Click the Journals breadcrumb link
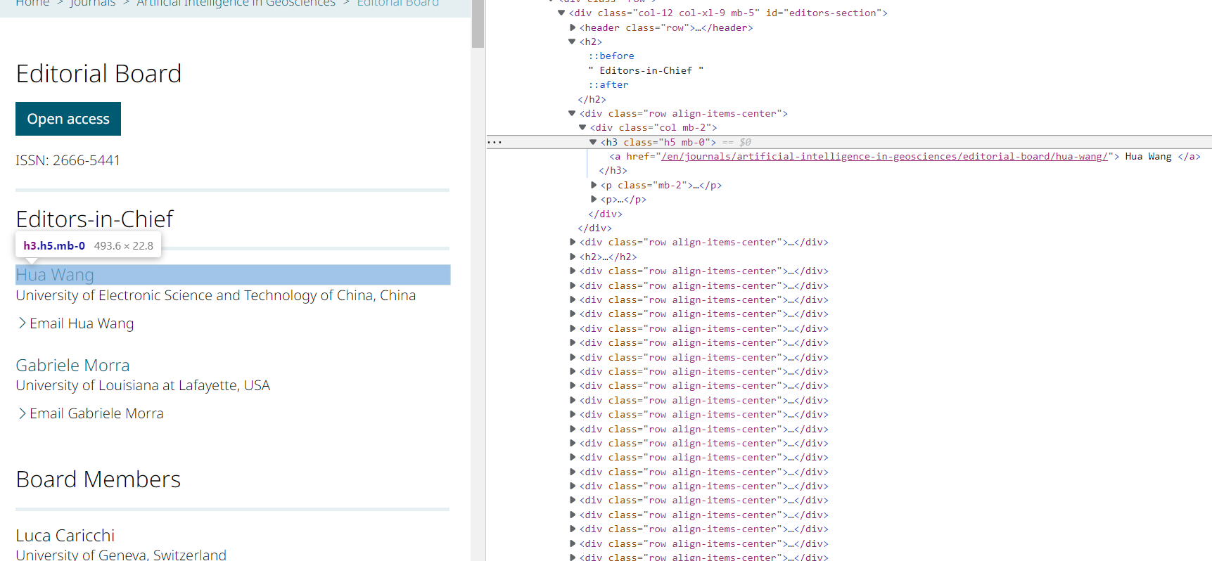Screen dimensions: 1212x561 tap(93, 4)
